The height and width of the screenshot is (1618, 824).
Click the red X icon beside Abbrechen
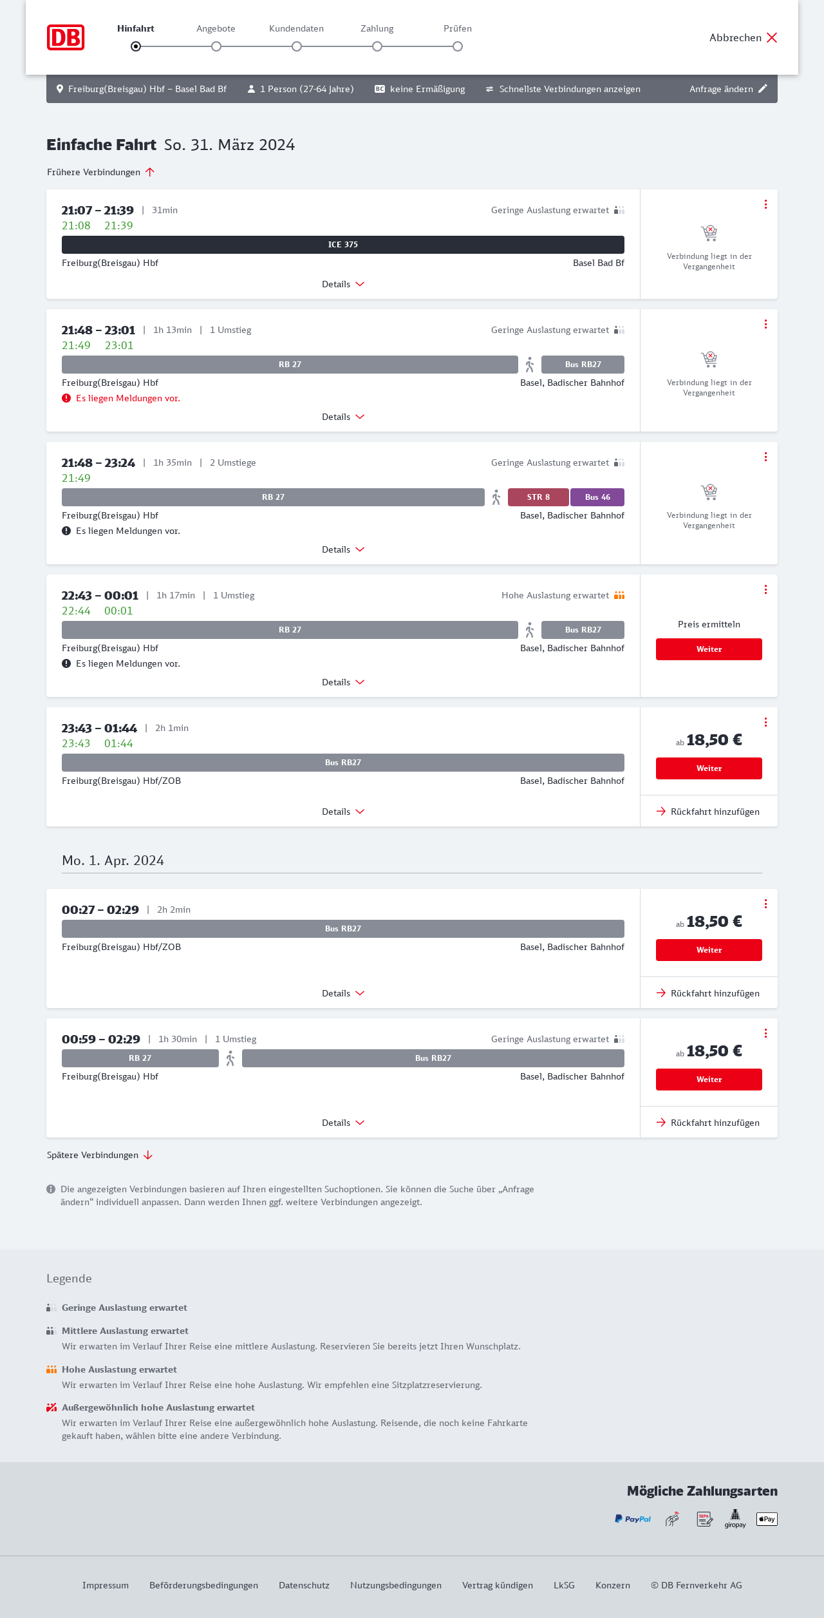coord(772,37)
